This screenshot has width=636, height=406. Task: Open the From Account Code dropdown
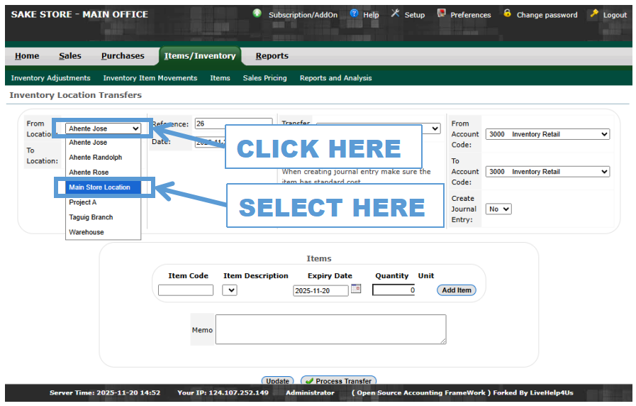(x=547, y=134)
